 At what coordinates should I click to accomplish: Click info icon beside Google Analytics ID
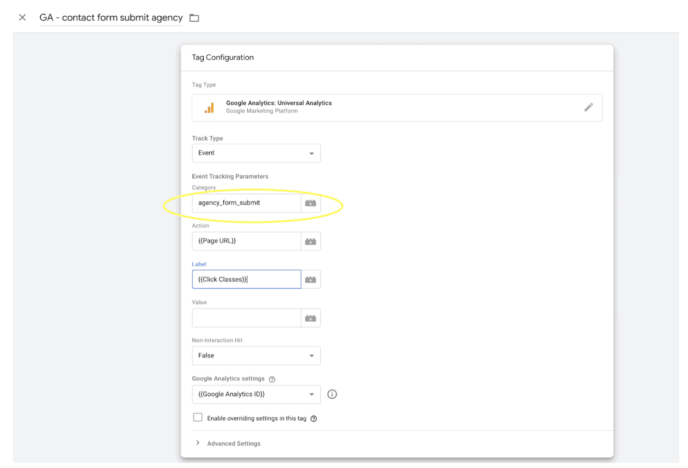pos(332,394)
